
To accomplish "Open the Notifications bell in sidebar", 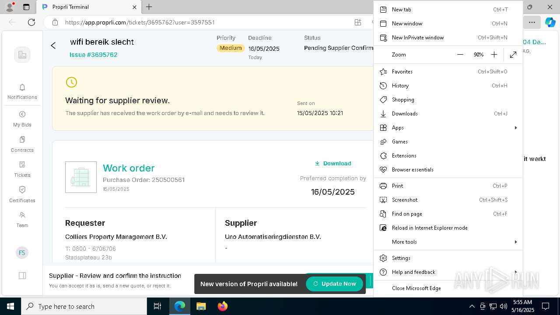I will pos(22,92).
